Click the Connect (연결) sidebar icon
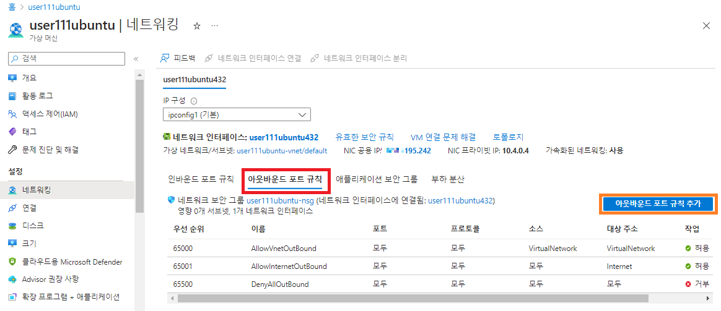 click(x=12, y=208)
